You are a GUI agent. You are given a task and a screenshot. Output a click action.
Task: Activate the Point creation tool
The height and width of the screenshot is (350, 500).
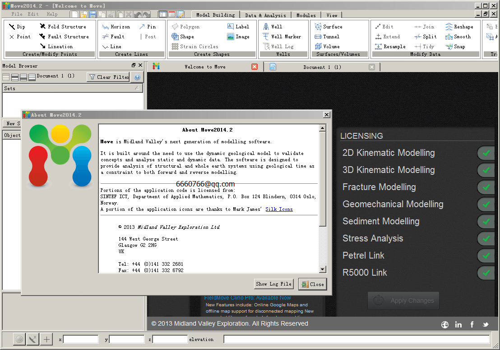pos(20,36)
